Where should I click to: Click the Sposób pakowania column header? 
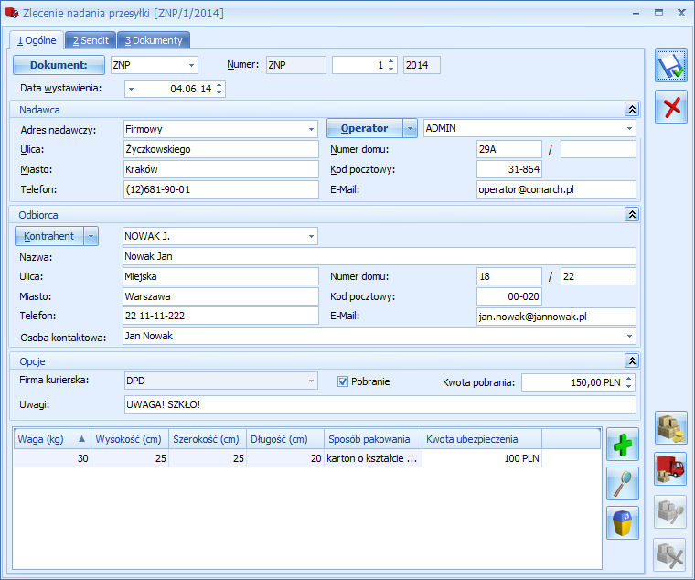click(373, 439)
